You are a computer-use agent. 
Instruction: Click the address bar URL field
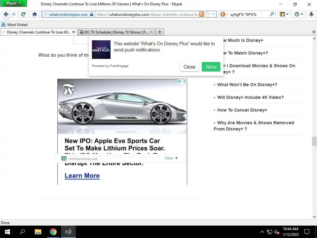coord(147,14)
